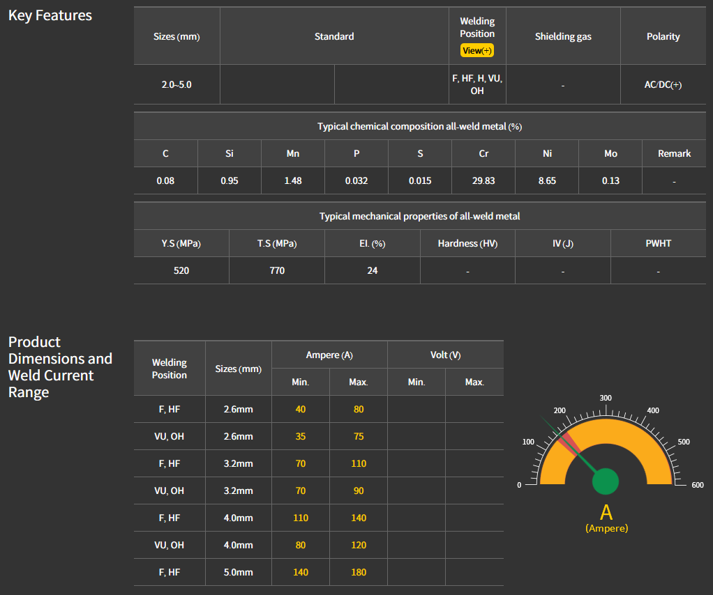Click the Mn column header in composition table

[x=293, y=153]
